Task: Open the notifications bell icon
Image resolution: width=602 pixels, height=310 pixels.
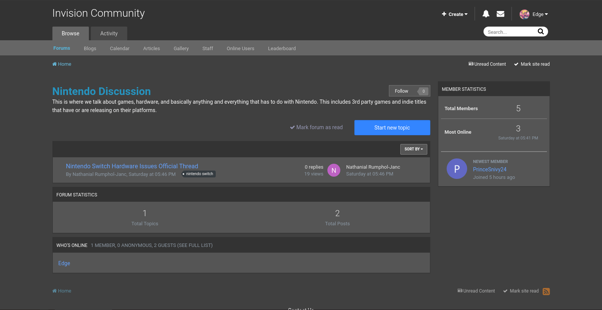Action: coord(486,14)
